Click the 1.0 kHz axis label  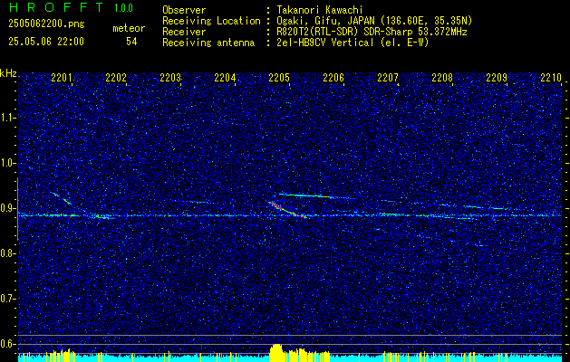pyautogui.click(x=7, y=163)
